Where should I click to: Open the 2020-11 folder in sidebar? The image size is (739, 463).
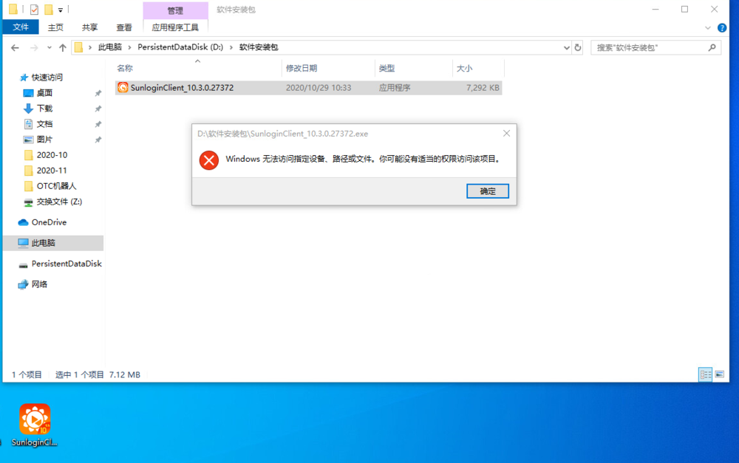tap(52, 171)
